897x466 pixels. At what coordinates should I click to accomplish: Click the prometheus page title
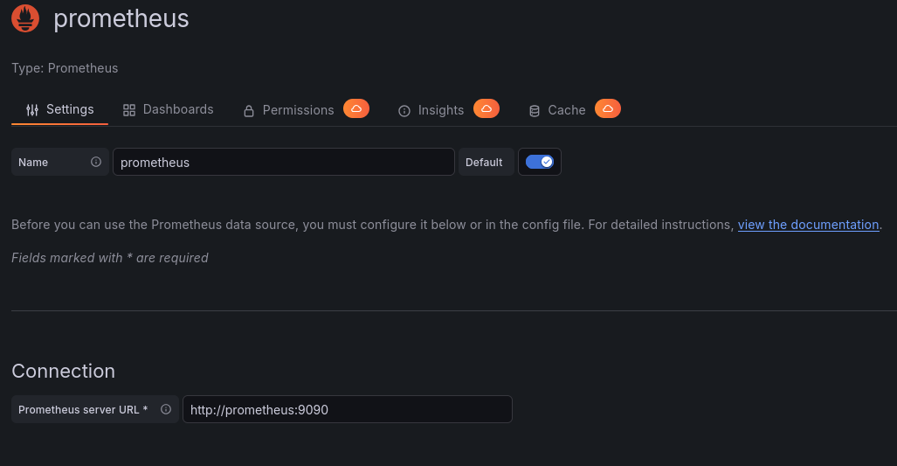[x=121, y=18]
